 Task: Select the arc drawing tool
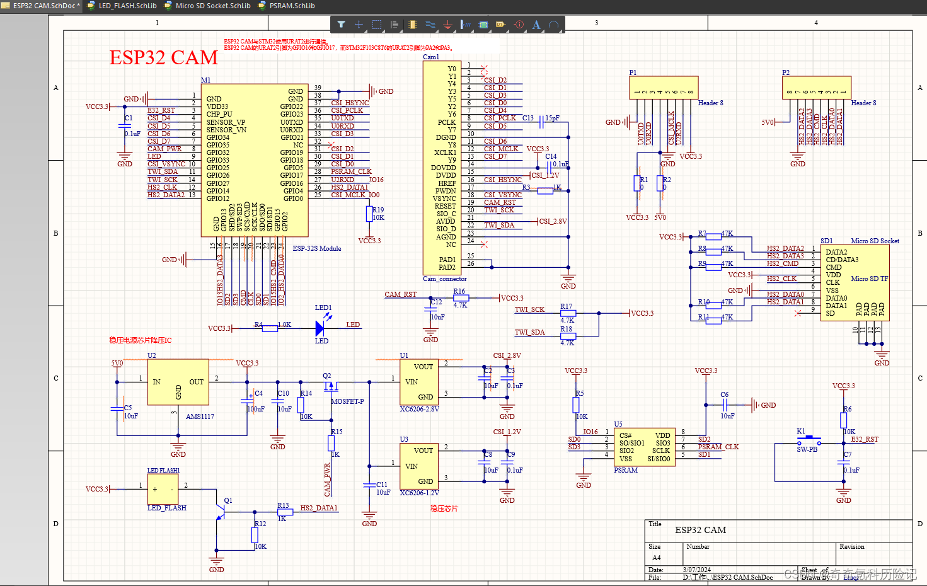tap(554, 25)
